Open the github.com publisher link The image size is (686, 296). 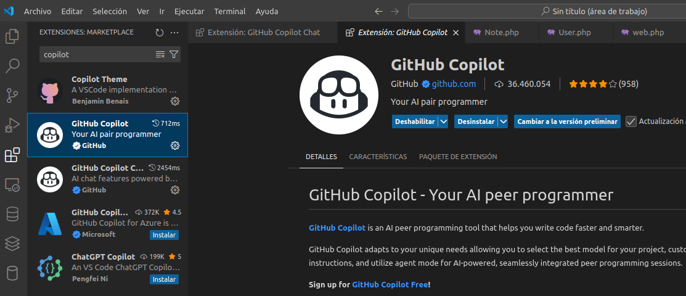pyautogui.click(x=454, y=84)
